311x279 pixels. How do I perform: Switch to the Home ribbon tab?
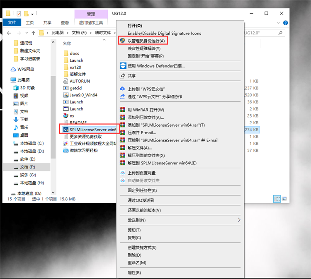30,23
